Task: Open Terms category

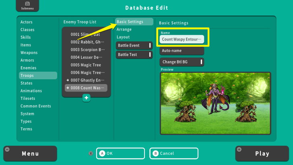Action: click(26, 129)
